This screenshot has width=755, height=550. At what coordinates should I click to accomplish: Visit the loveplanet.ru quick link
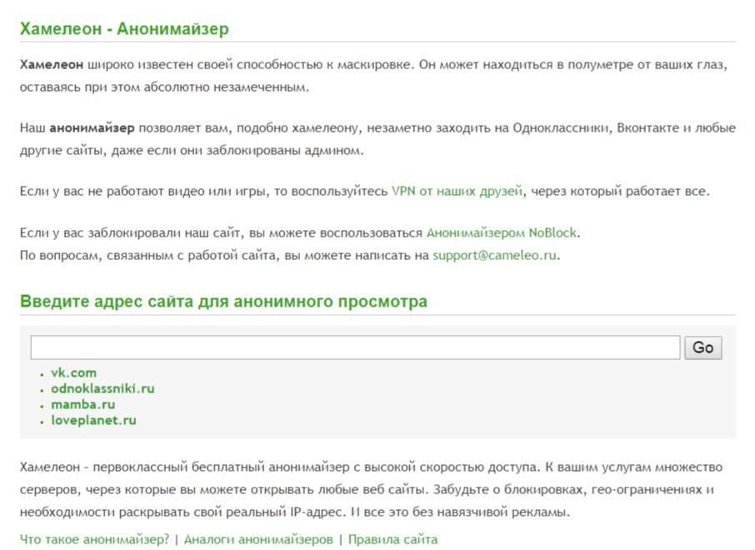click(x=93, y=420)
